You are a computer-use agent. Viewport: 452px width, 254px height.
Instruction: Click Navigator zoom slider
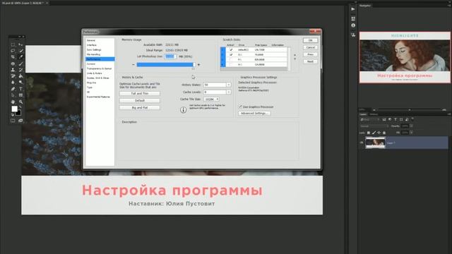(410, 110)
